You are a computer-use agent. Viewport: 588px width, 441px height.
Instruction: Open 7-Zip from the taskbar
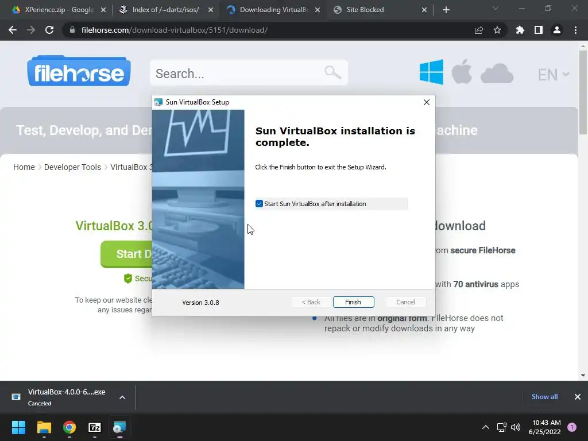(95, 427)
